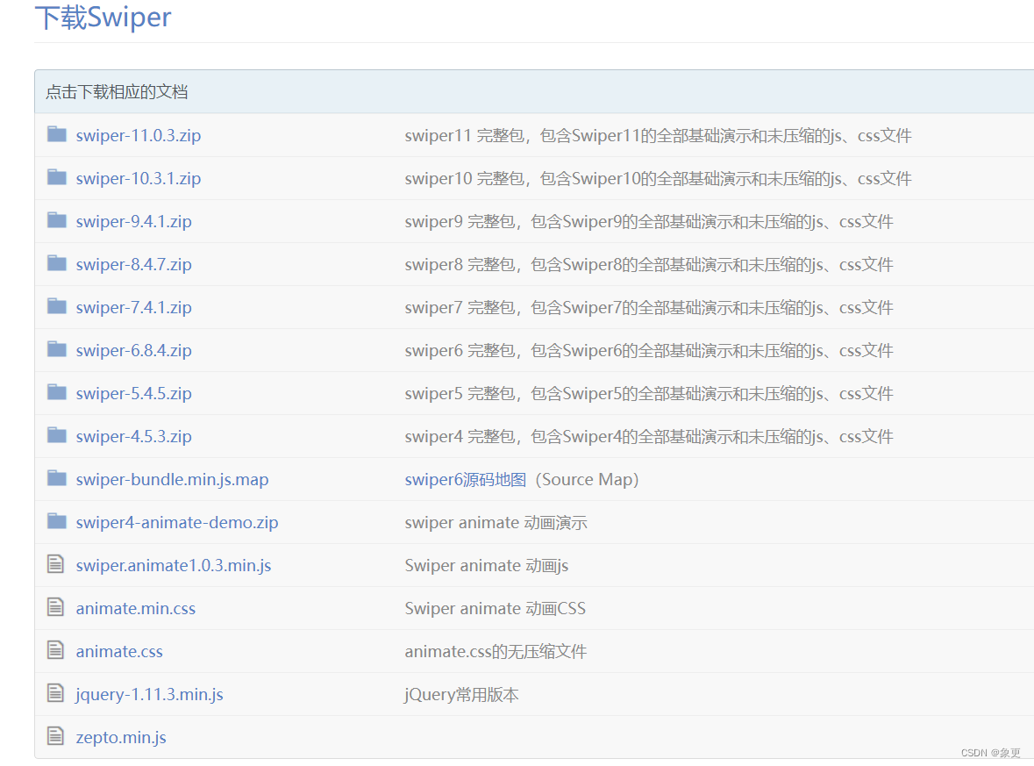Click document icon next to zepto.min.js
Screen dimensions: 1034x766
[x=56, y=735]
